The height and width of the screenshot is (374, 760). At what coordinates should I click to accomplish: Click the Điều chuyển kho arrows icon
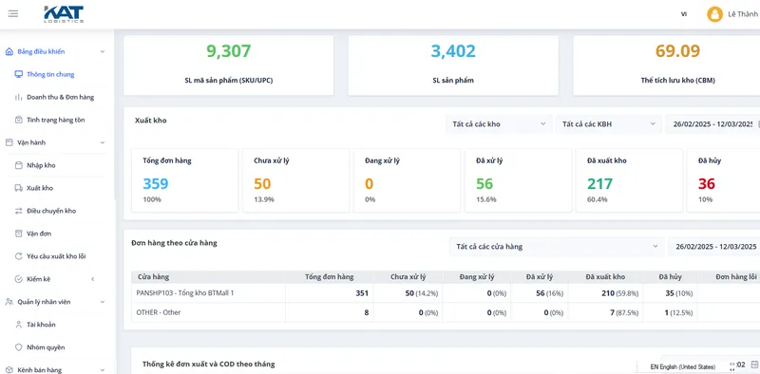[x=18, y=211]
